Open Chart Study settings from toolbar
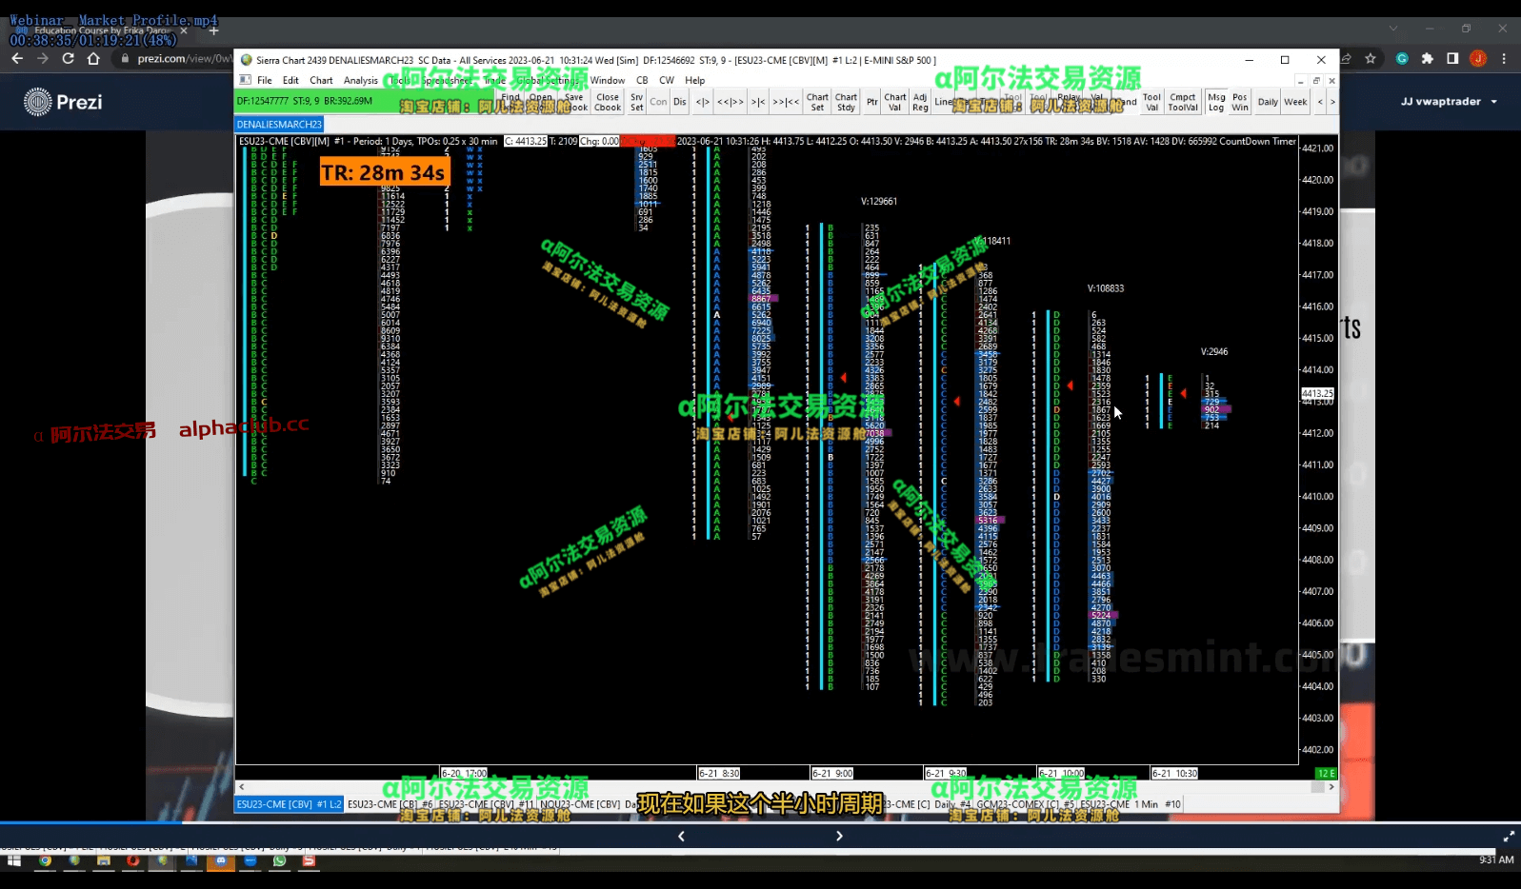Screen dimensions: 1521x889 coord(846,102)
